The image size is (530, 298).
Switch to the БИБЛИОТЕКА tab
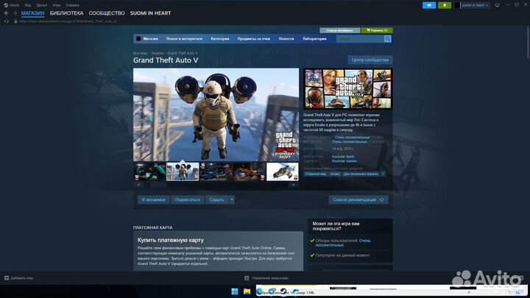pos(66,13)
